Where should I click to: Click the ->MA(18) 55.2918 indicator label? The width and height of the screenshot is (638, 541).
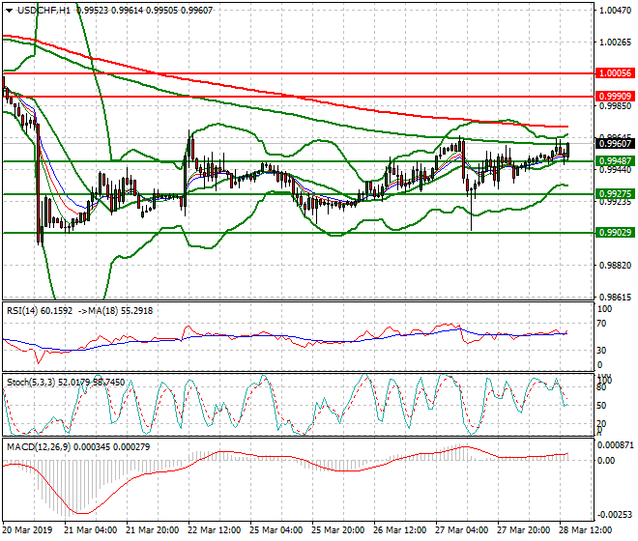(x=116, y=311)
